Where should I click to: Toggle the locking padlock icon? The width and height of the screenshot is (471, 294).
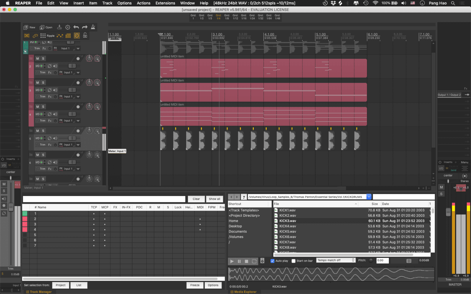point(85,36)
